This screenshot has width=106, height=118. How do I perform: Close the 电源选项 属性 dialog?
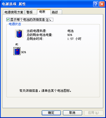(102, 4)
